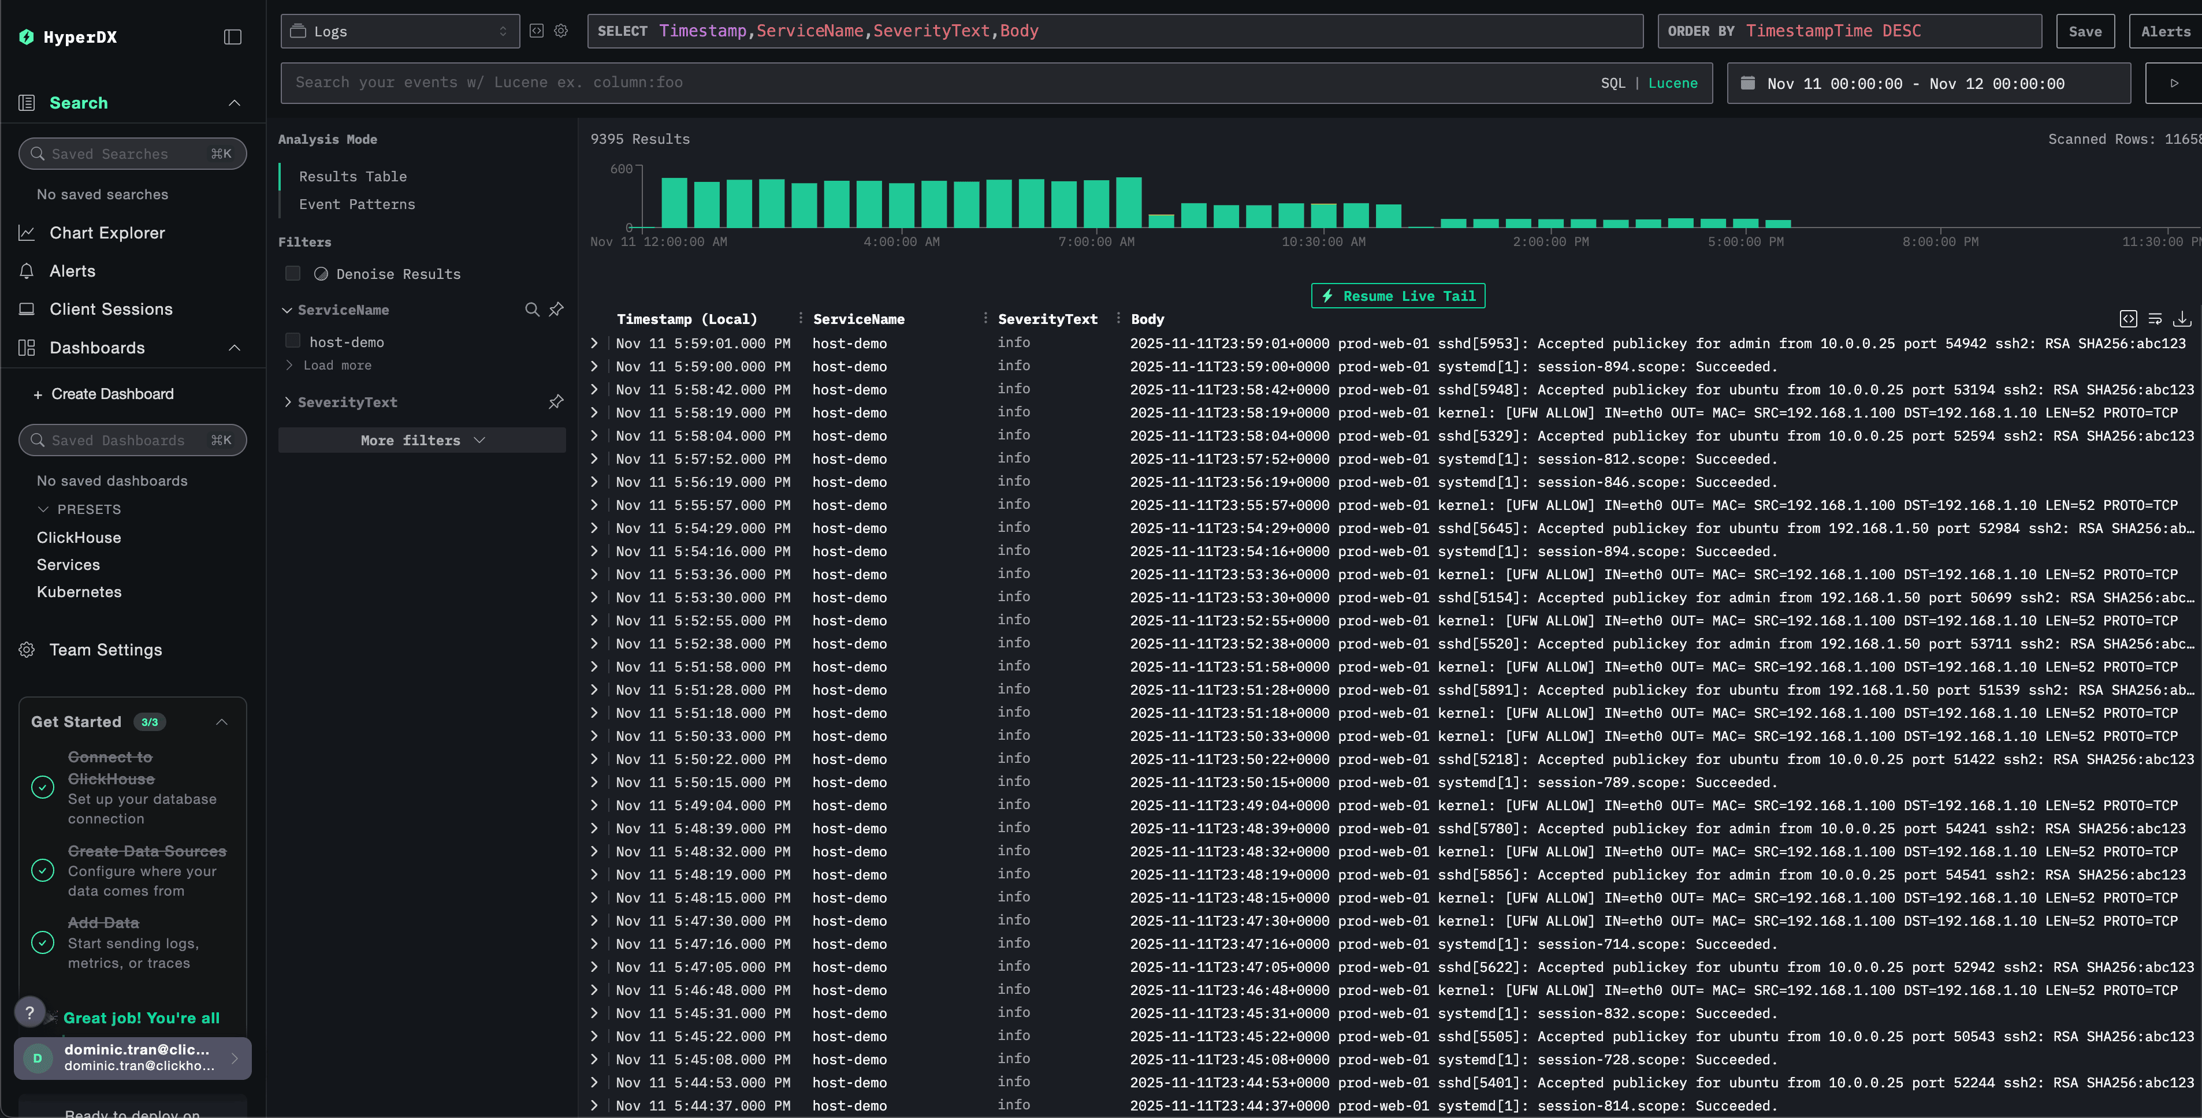Pin the ServiceName filter

click(556, 310)
